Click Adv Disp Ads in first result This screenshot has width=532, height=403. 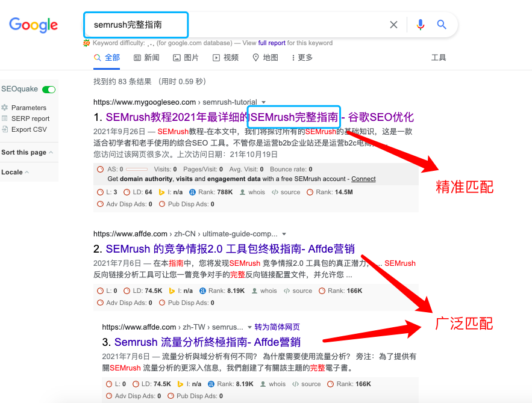pos(125,205)
